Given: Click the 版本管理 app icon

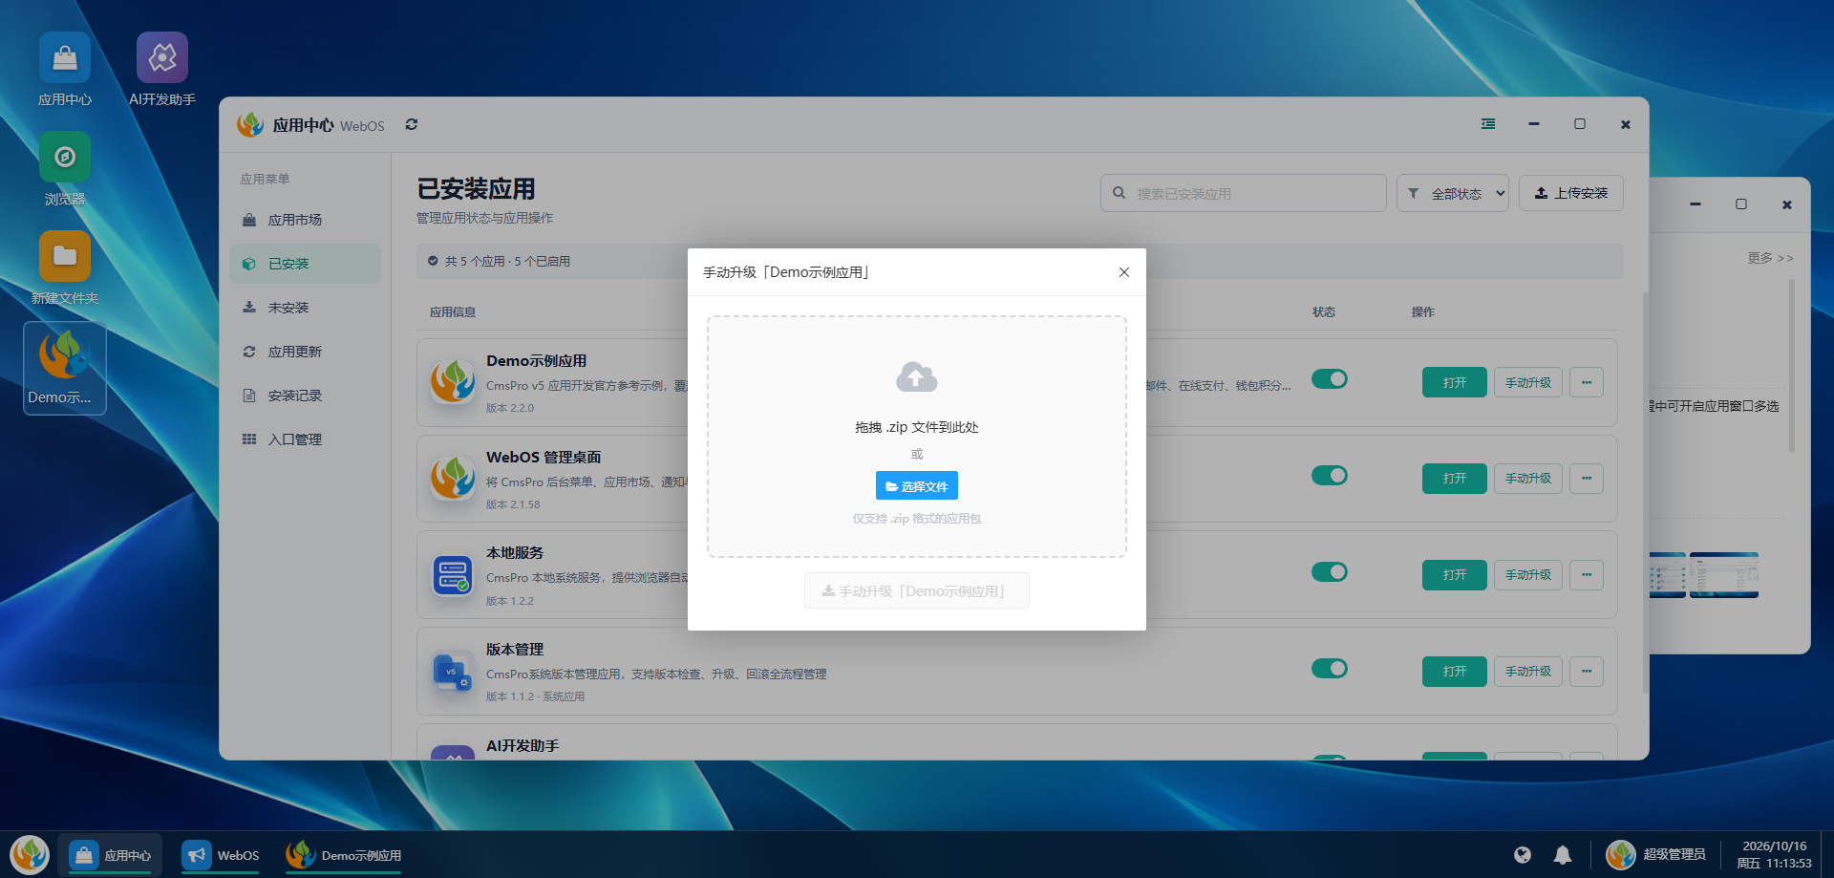Looking at the screenshot, I should 453,672.
